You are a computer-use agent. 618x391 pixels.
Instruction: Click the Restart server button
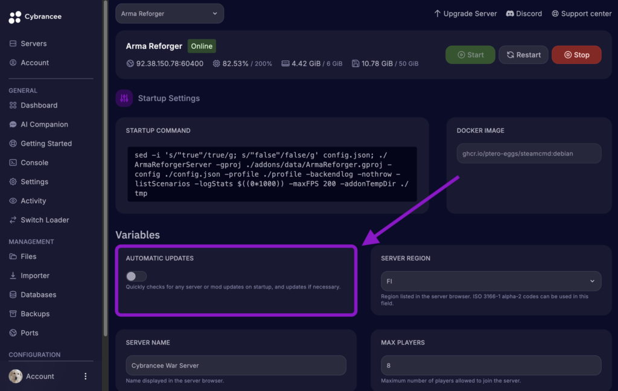pos(523,55)
